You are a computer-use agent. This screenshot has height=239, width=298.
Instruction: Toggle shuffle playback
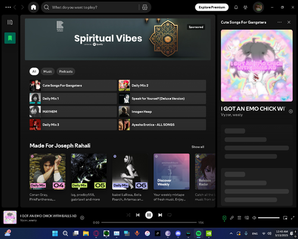[128, 215]
